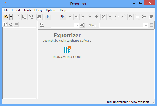Image resolution: width=157 pixels, height=106 pixels.
Task: Click the printer icon in toolbar
Action: 39,17
